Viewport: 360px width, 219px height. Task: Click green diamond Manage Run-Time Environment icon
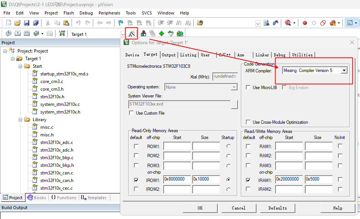(162, 34)
